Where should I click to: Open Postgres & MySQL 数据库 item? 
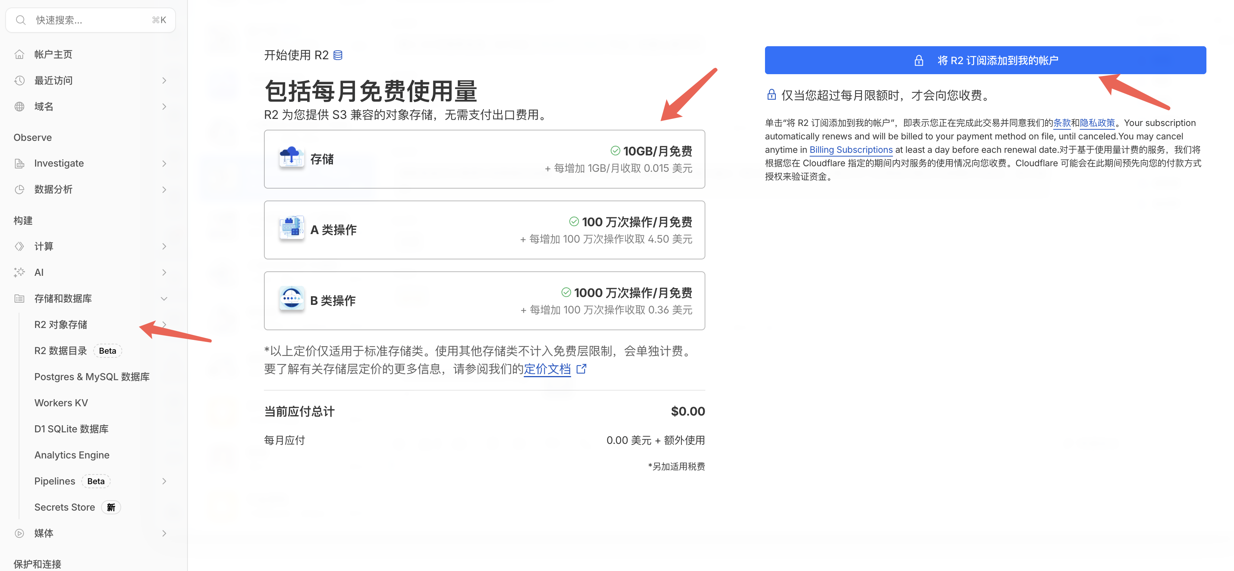tap(92, 376)
